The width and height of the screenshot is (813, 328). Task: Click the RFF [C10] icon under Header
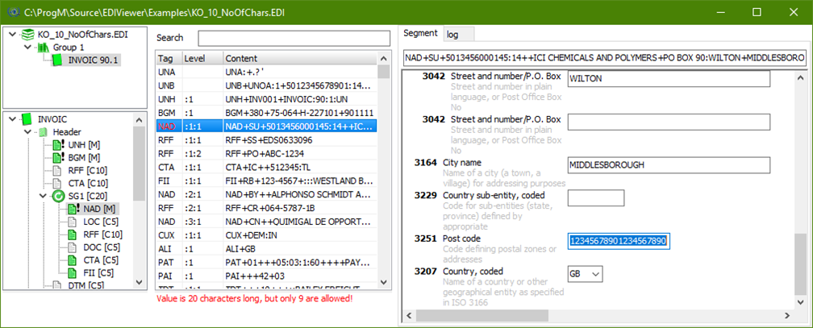tap(58, 171)
